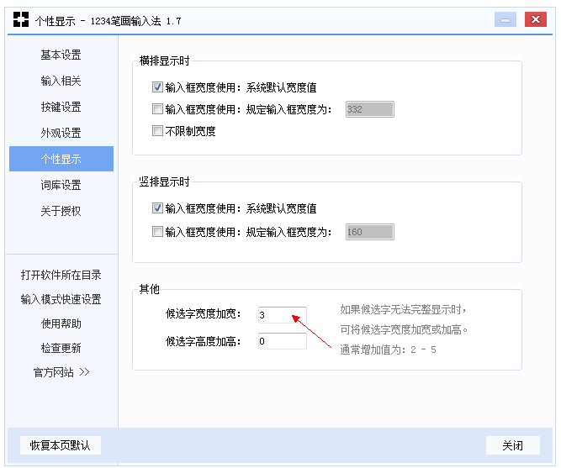The width and height of the screenshot is (561, 468).
Task: Uncheck 横排 系统默认宽度值 checkbox
Action: (x=157, y=87)
